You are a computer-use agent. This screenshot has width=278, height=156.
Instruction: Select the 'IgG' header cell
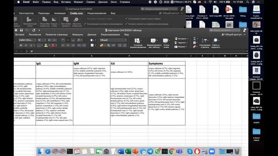pyautogui.click(x=54, y=64)
